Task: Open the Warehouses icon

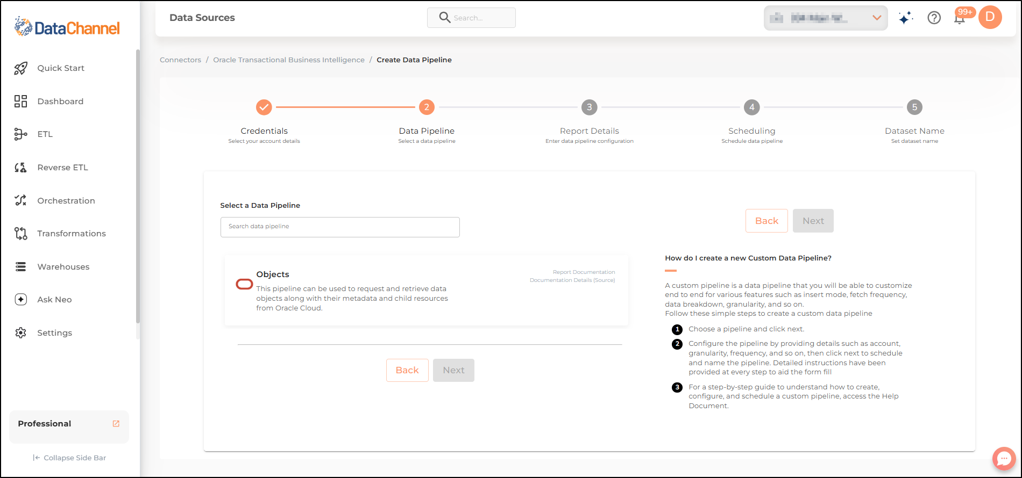Action: [20, 266]
